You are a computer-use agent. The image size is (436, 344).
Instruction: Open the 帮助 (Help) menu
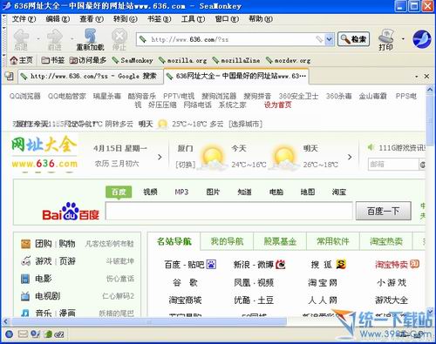click(261, 19)
